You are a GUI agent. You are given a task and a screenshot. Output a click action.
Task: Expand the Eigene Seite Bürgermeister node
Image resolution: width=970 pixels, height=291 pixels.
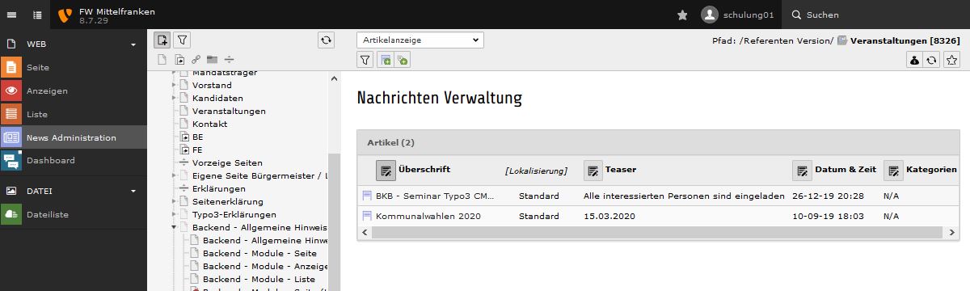174,175
